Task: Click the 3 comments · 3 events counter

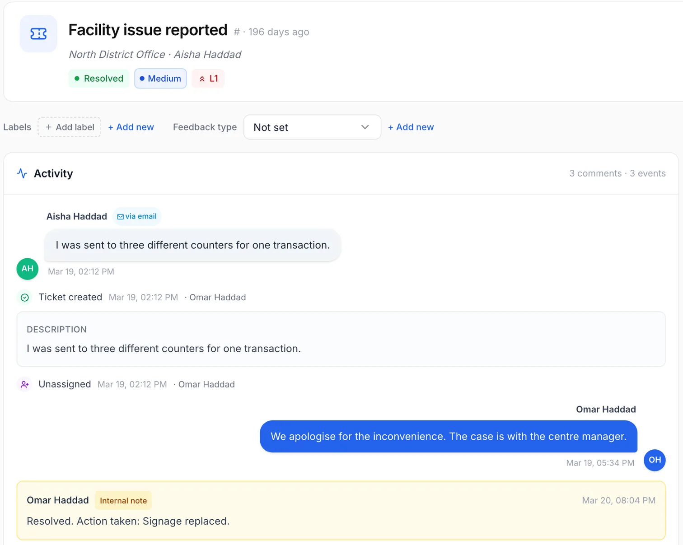Action: tap(618, 173)
